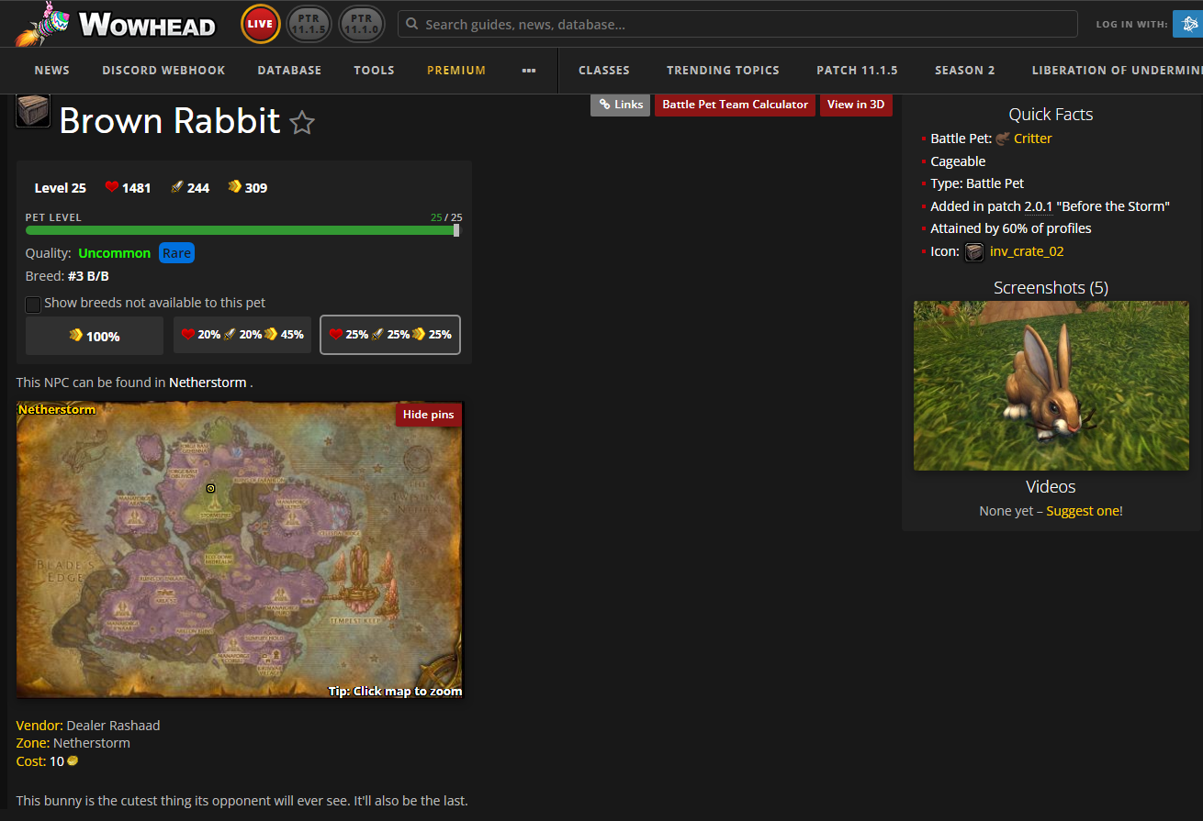Viewport: 1203px width, 821px height.
Task: Click patch 2.0.1 link
Action: [1038, 206]
